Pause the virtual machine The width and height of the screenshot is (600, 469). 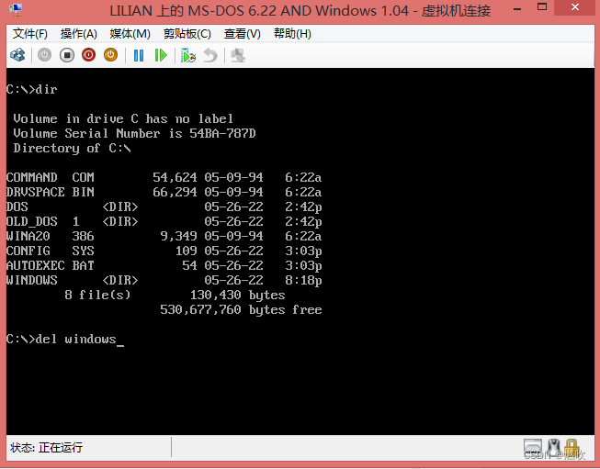tap(139, 55)
